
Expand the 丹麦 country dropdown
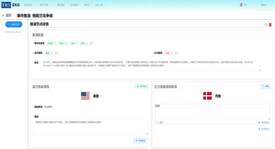click(x=224, y=96)
